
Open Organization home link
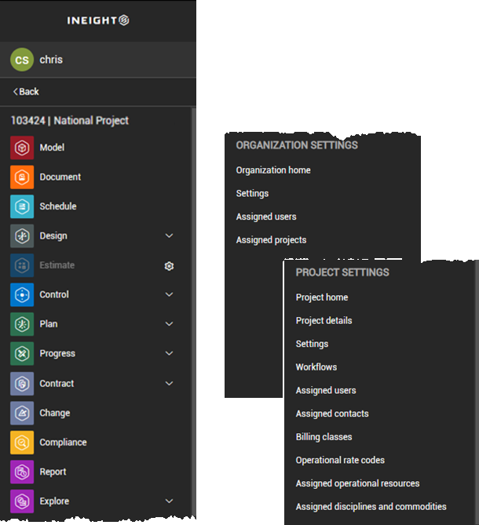pos(273,170)
